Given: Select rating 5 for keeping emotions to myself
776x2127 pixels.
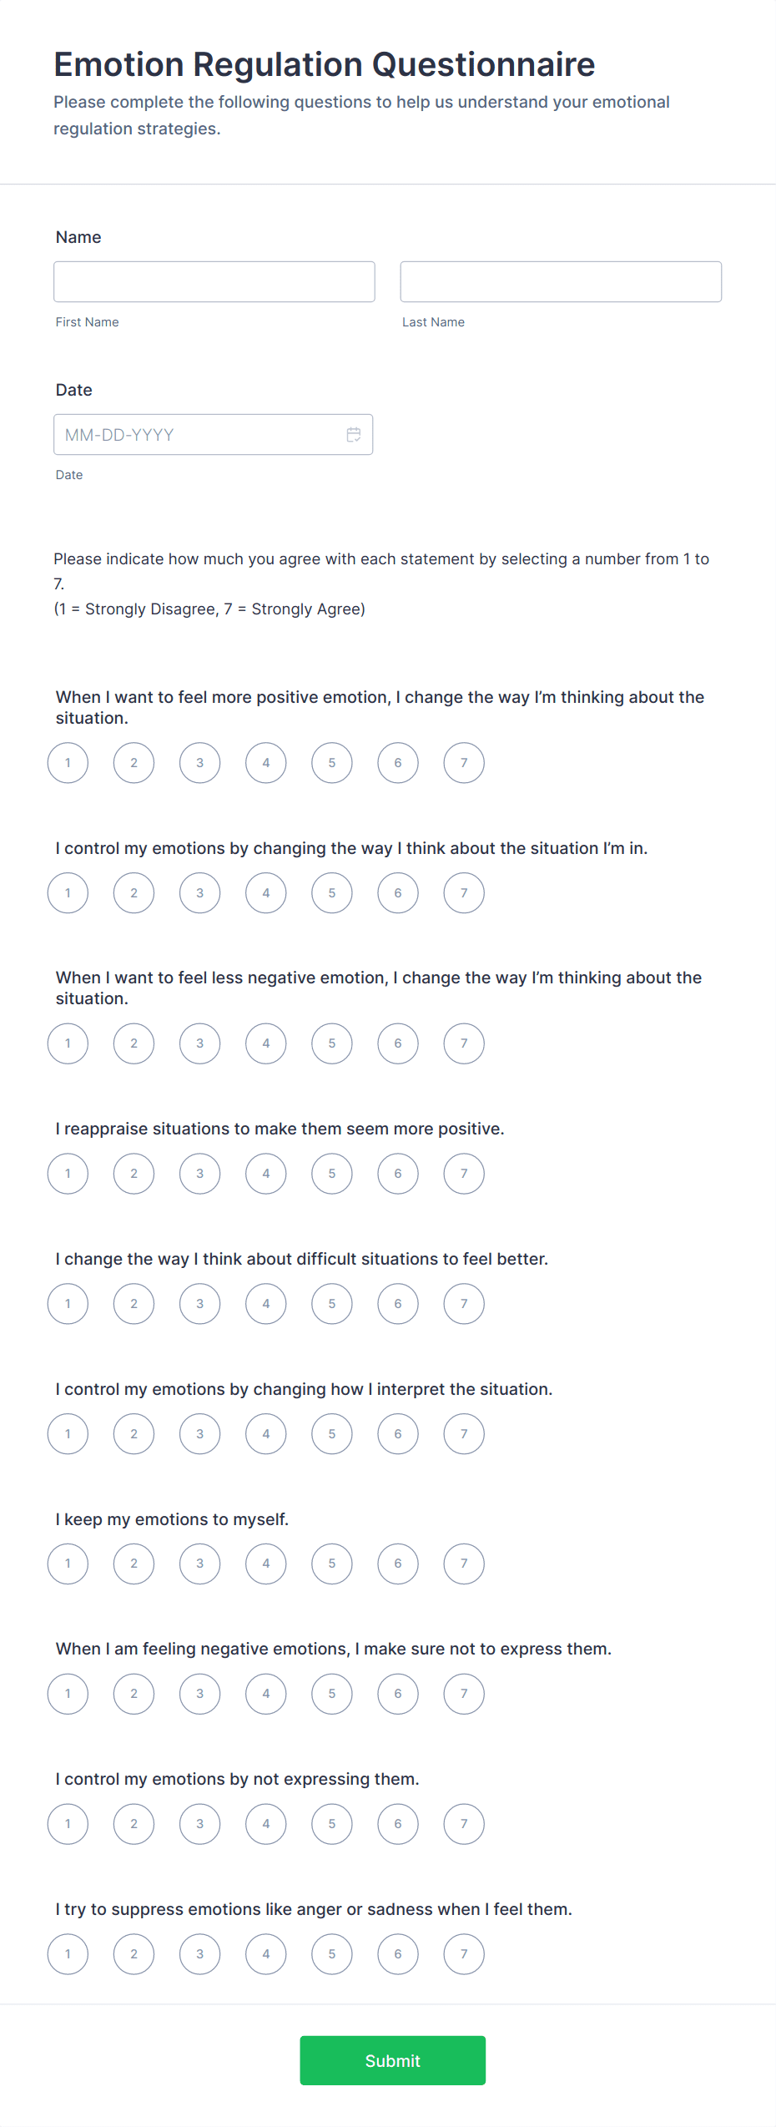Looking at the screenshot, I should tap(331, 1564).
